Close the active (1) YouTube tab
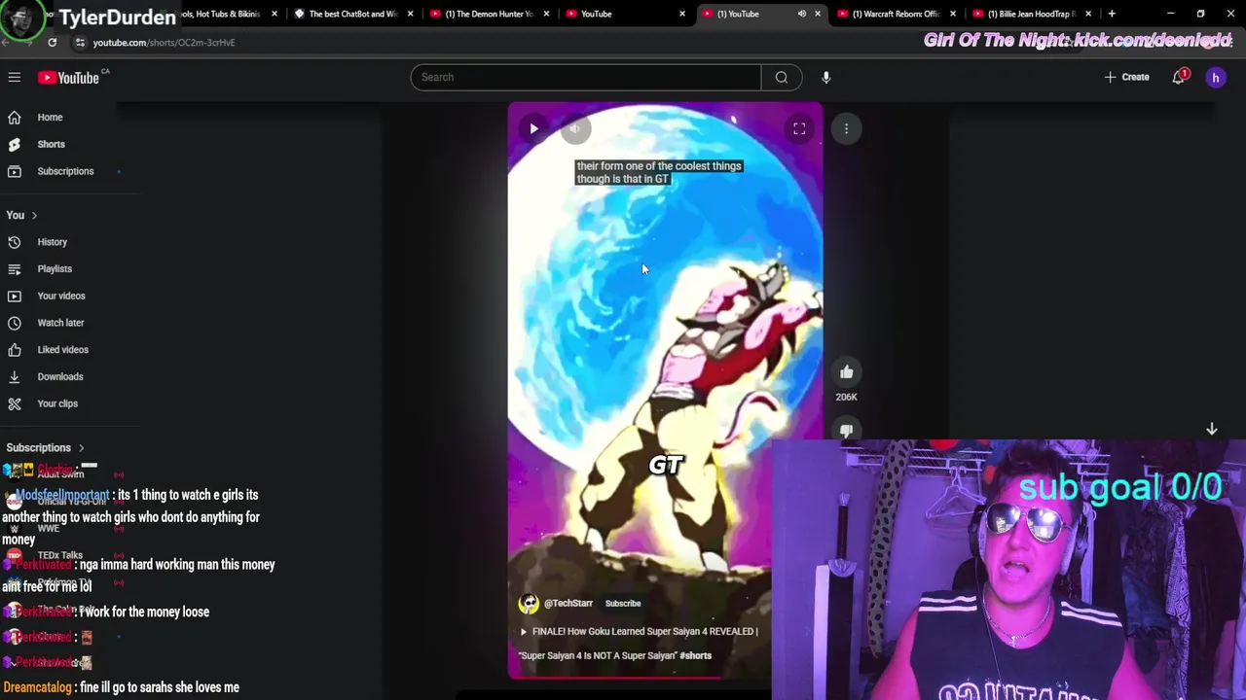 click(818, 14)
